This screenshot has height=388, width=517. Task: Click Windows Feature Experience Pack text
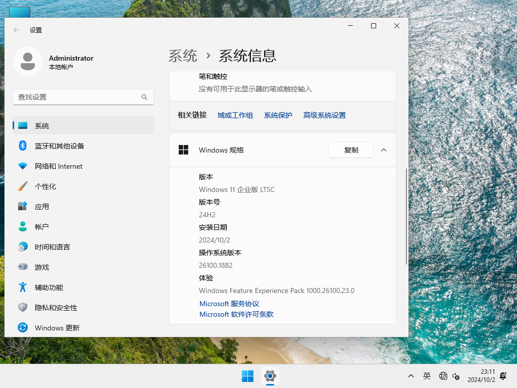click(277, 290)
